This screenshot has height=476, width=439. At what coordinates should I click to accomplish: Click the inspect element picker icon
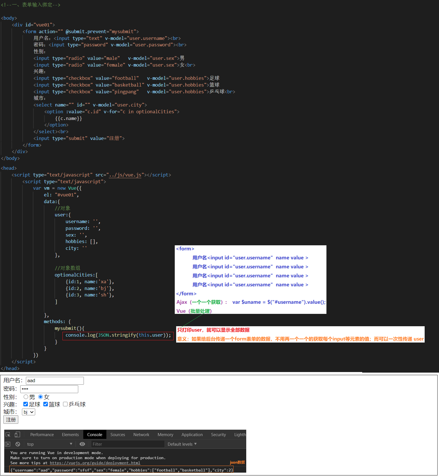coord(8,435)
